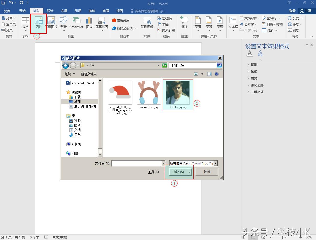Viewport: 316px width, 240px height.
Task: Expand the 三维格式 3D format section
Action: pyautogui.click(x=257, y=92)
